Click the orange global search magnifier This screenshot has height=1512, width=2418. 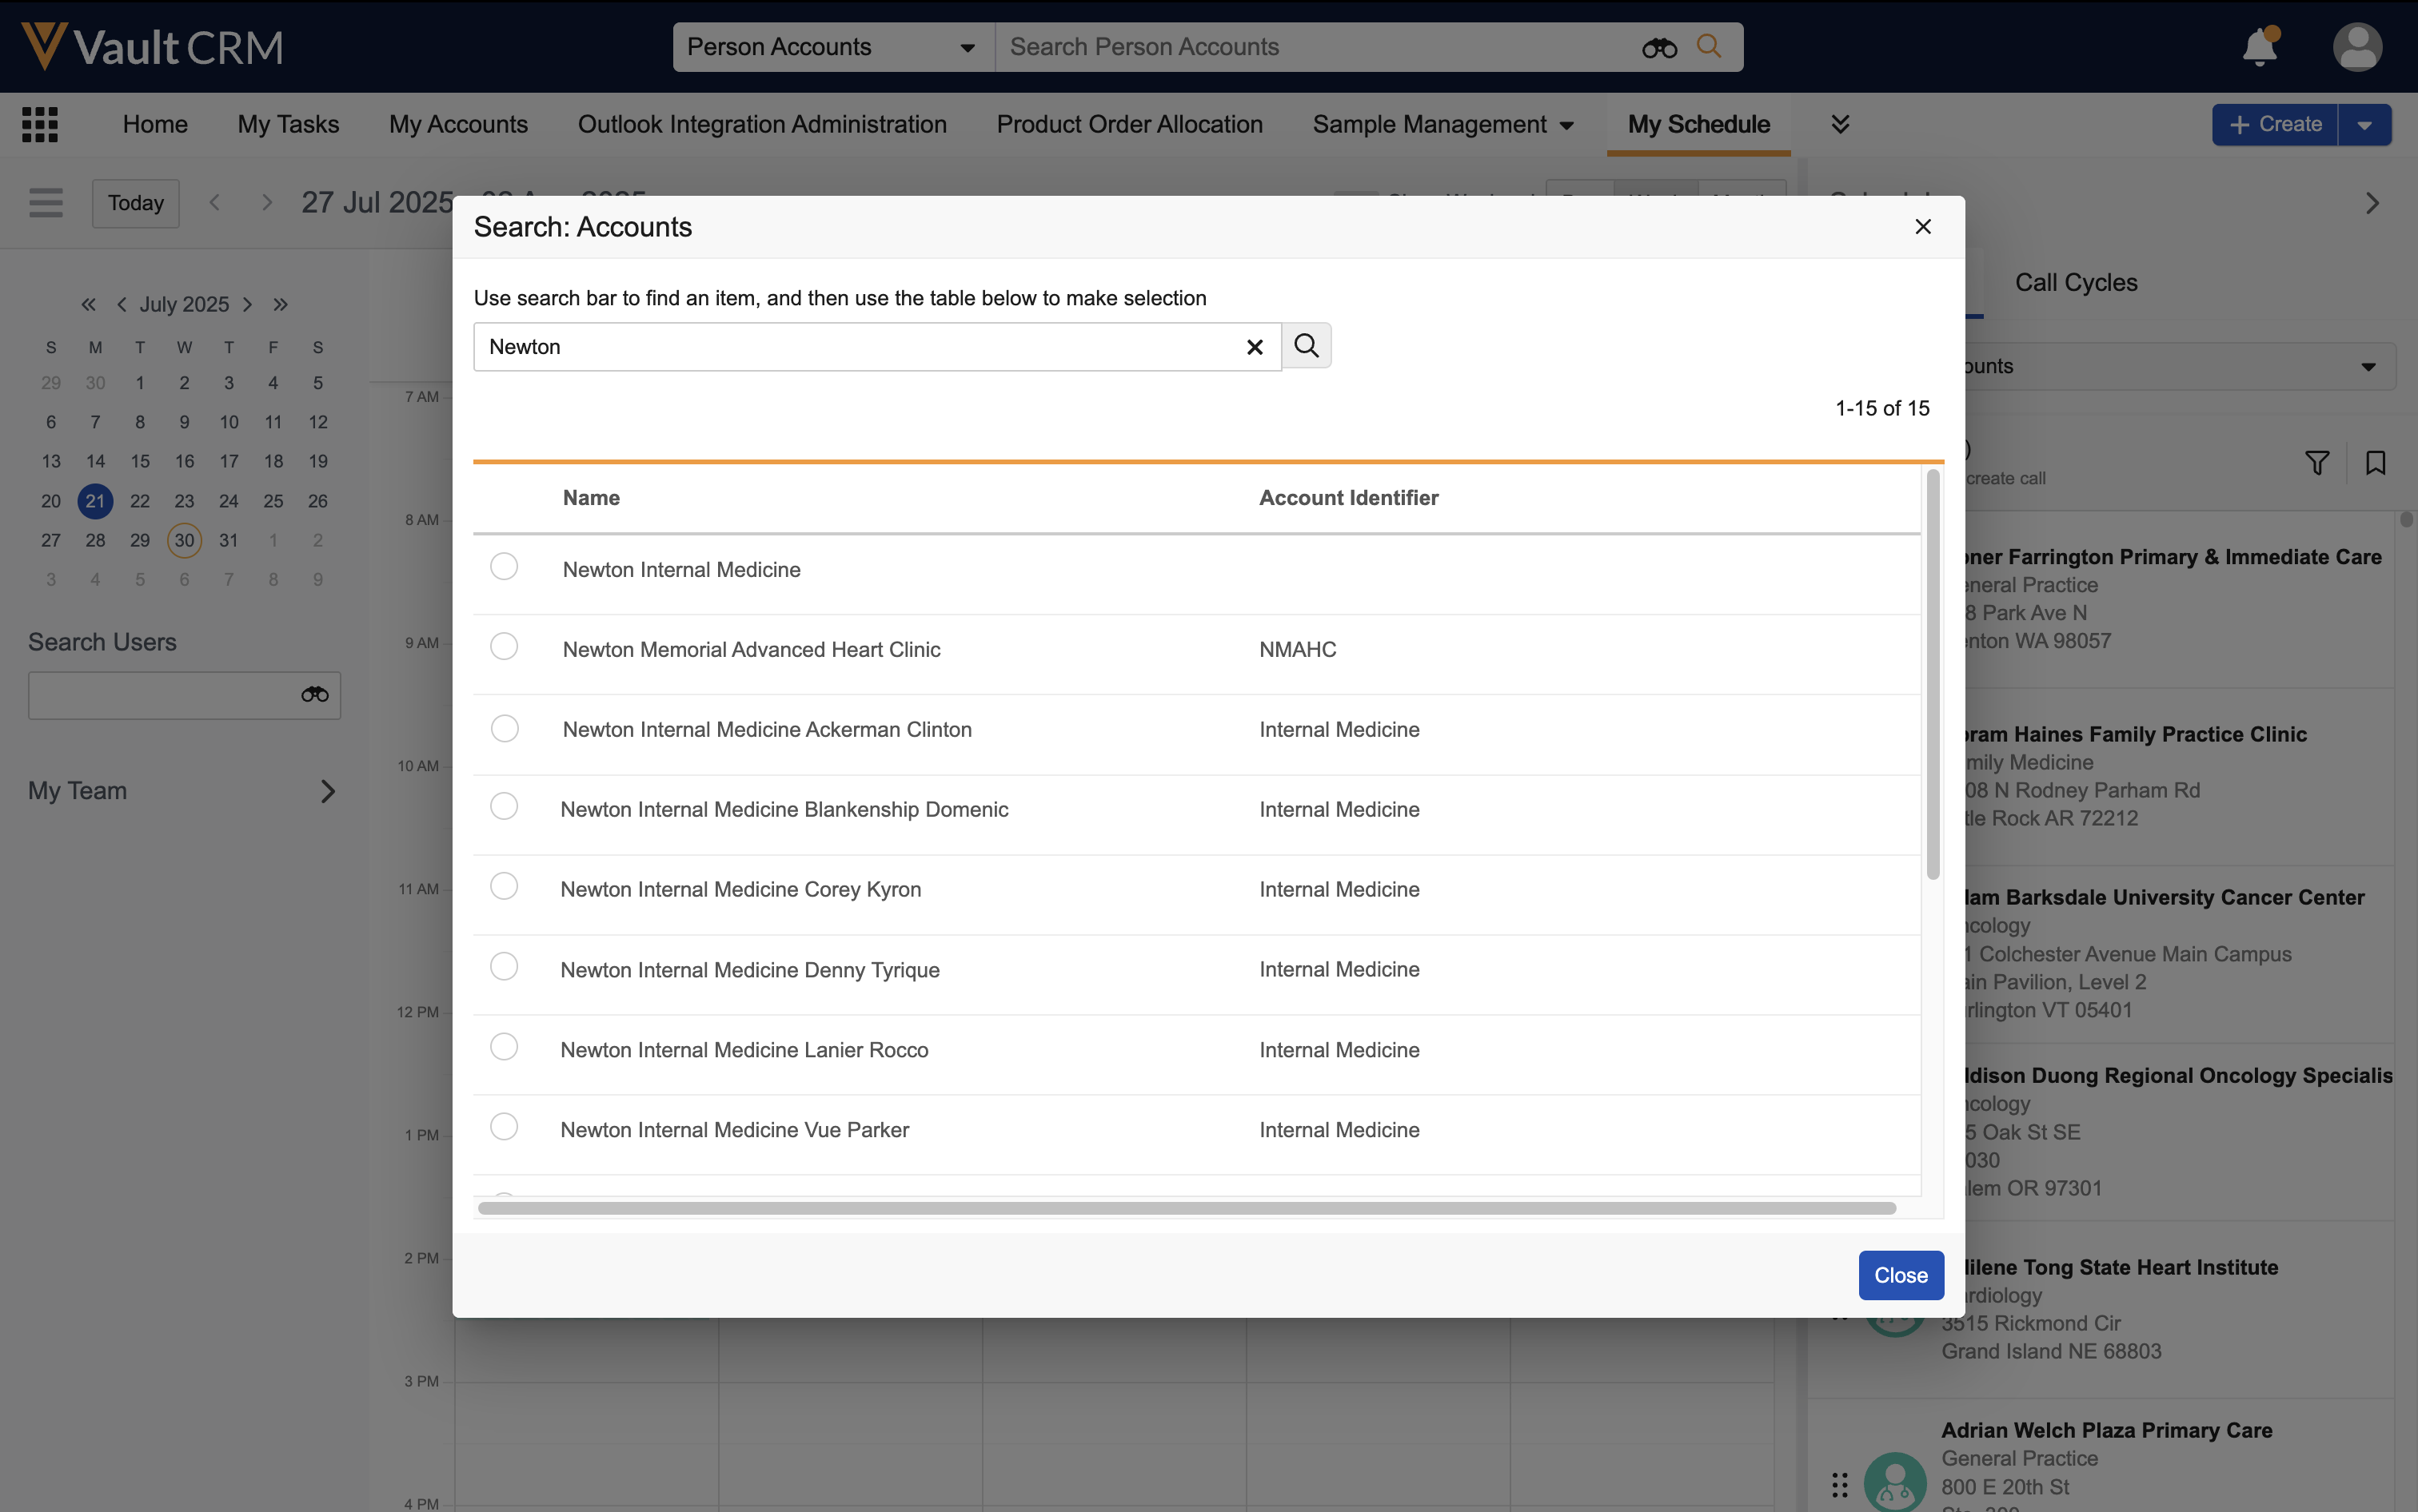1709,47
